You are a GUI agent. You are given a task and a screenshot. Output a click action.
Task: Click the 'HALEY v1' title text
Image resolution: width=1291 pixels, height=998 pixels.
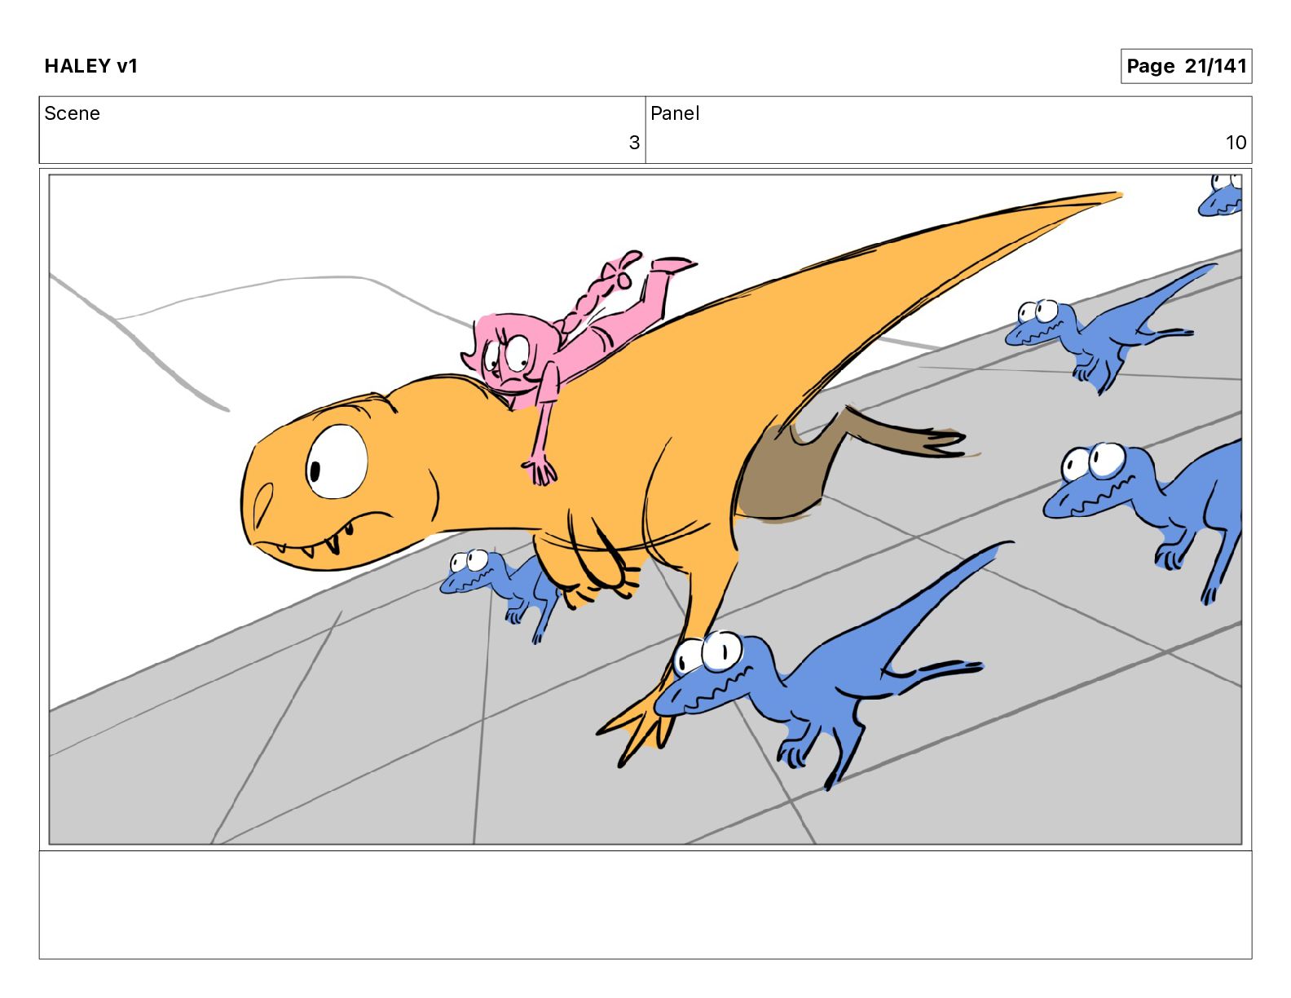pyautogui.click(x=91, y=66)
